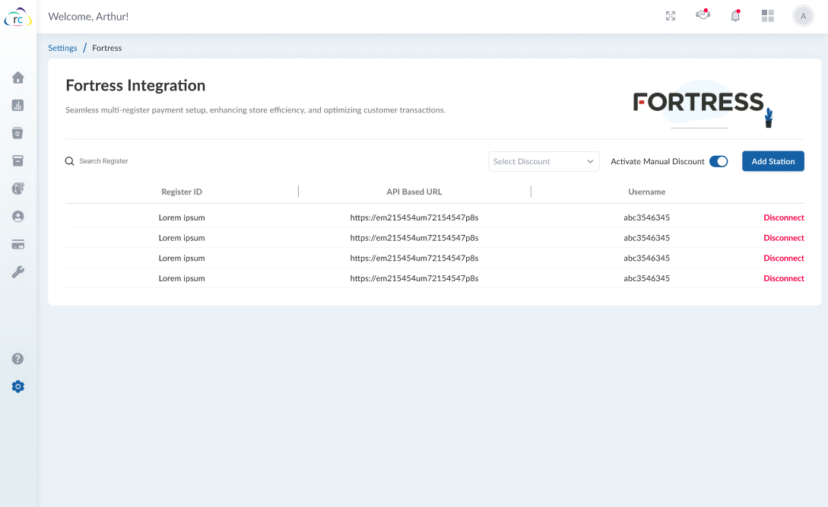Screen dimensions: 828x507
Task: Open the bar chart reports sidebar icon
Action: pos(18,105)
